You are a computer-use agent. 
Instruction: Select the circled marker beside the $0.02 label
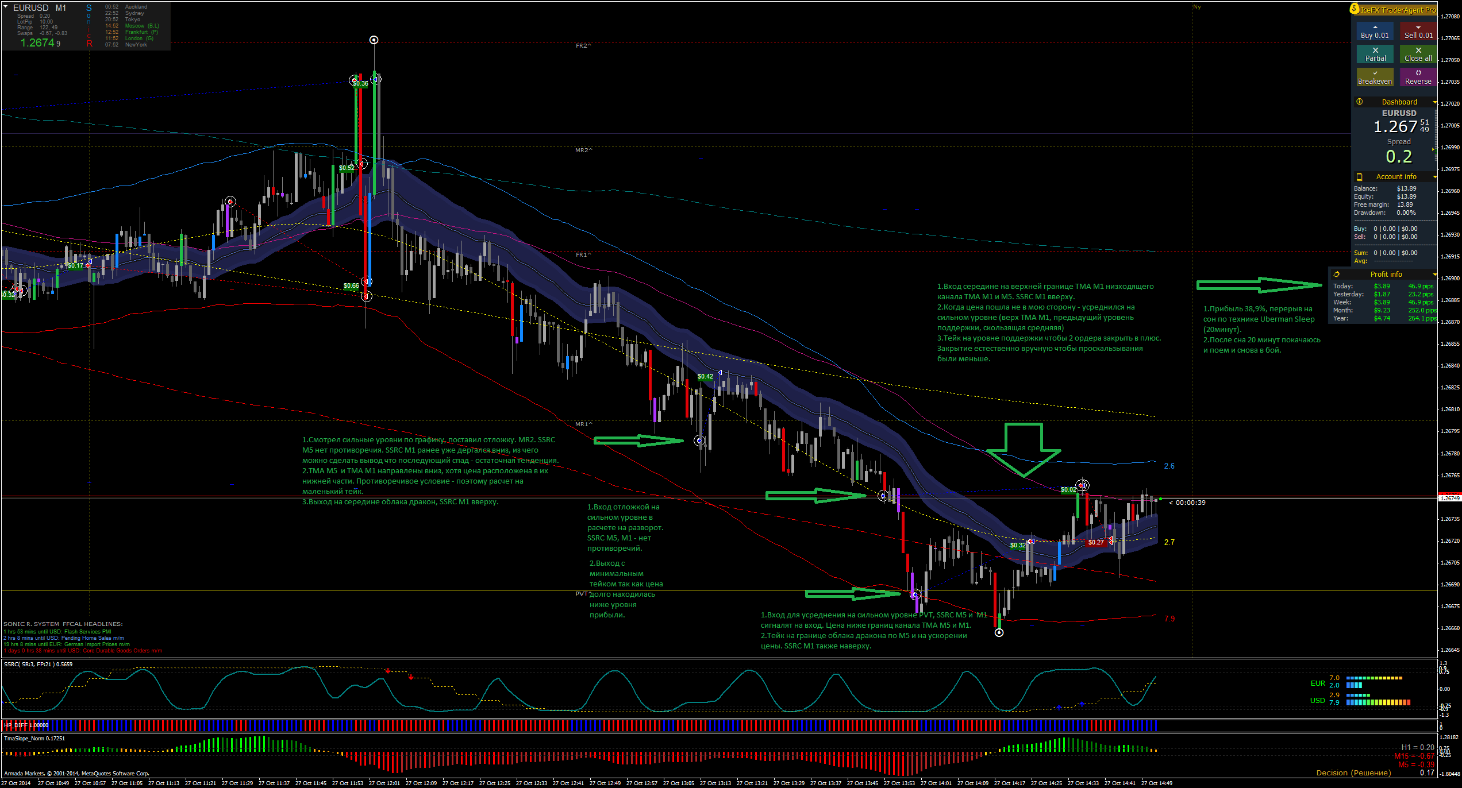point(1082,486)
